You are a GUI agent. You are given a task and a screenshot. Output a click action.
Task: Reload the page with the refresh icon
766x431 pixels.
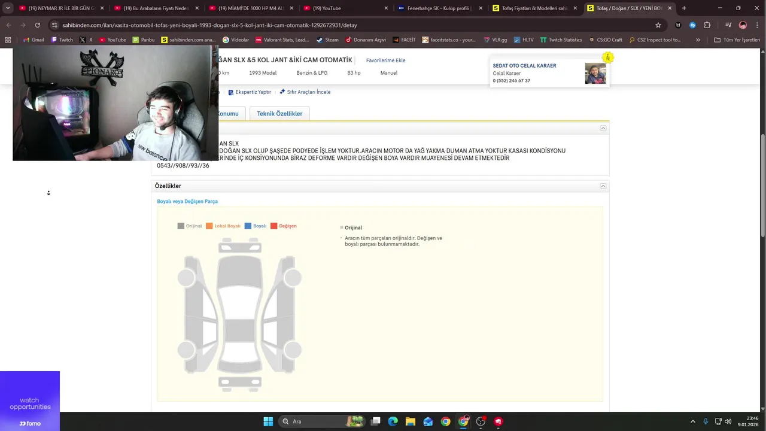tap(37, 25)
